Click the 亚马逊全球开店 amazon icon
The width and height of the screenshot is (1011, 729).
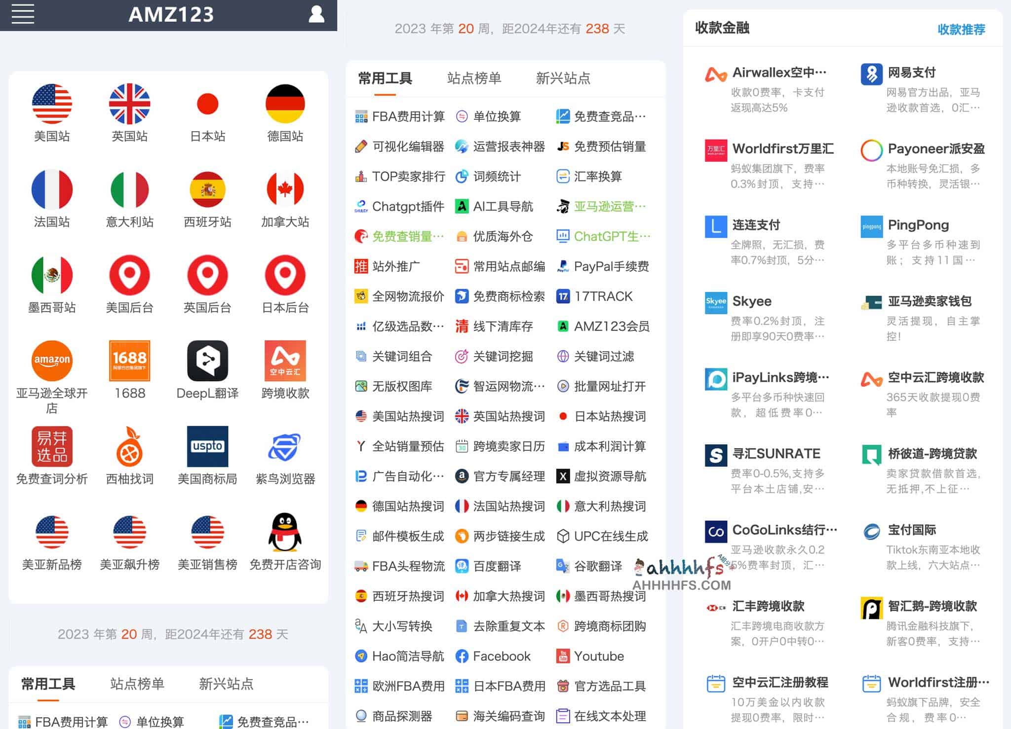point(52,361)
